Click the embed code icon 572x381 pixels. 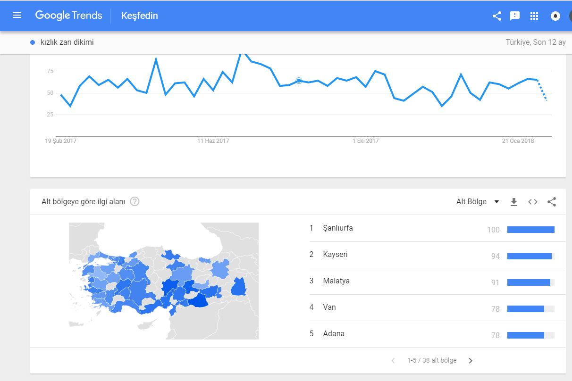click(533, 202)
